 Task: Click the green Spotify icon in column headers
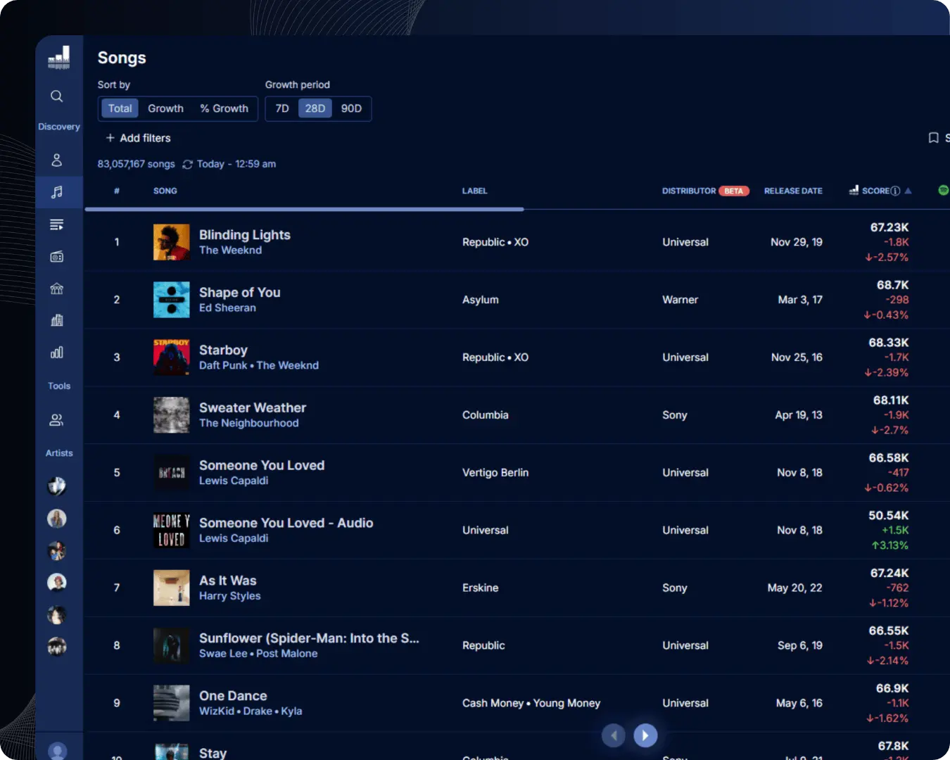tap(942, 191)
